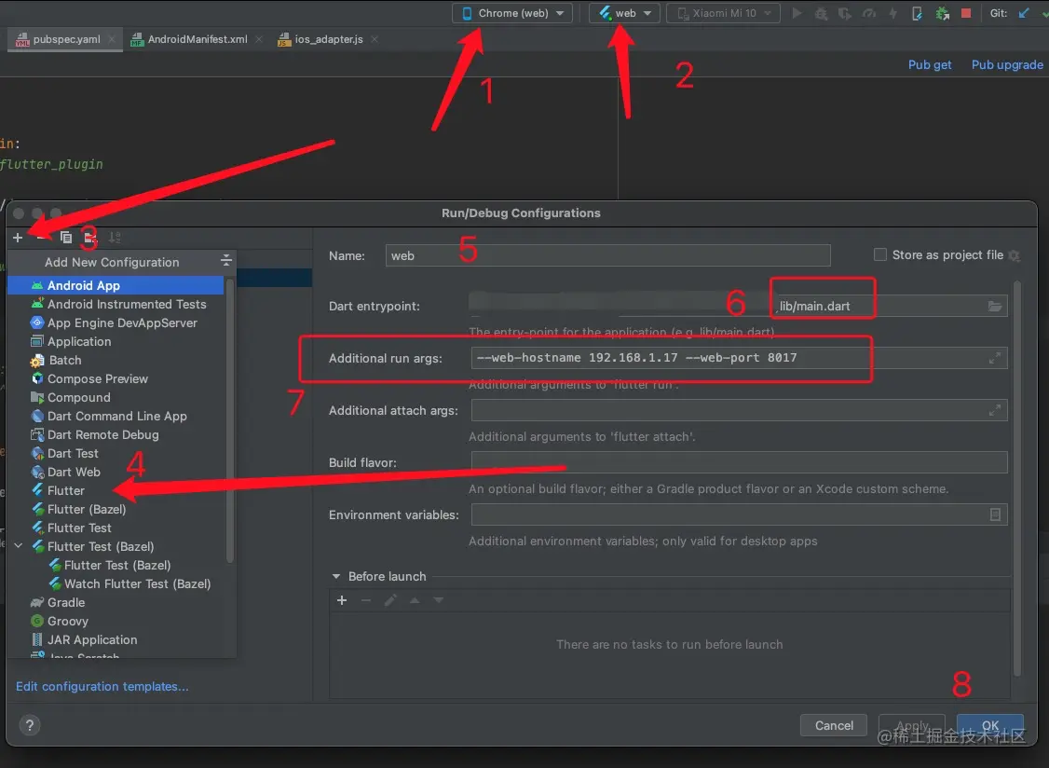Click the Flutter Hot Reload lightning icon
The image size is (1049, 768).
coord(892,13)
